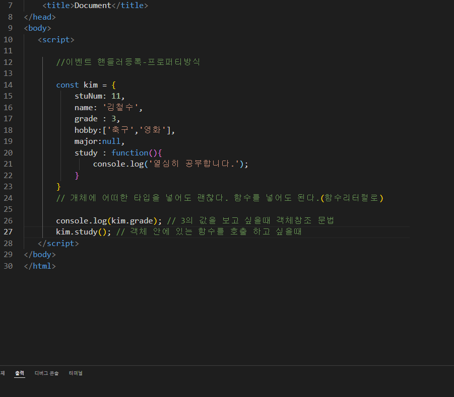Click console.log on line 21
The height and width of the screenshot is (397, 454).
pos(118,164)
